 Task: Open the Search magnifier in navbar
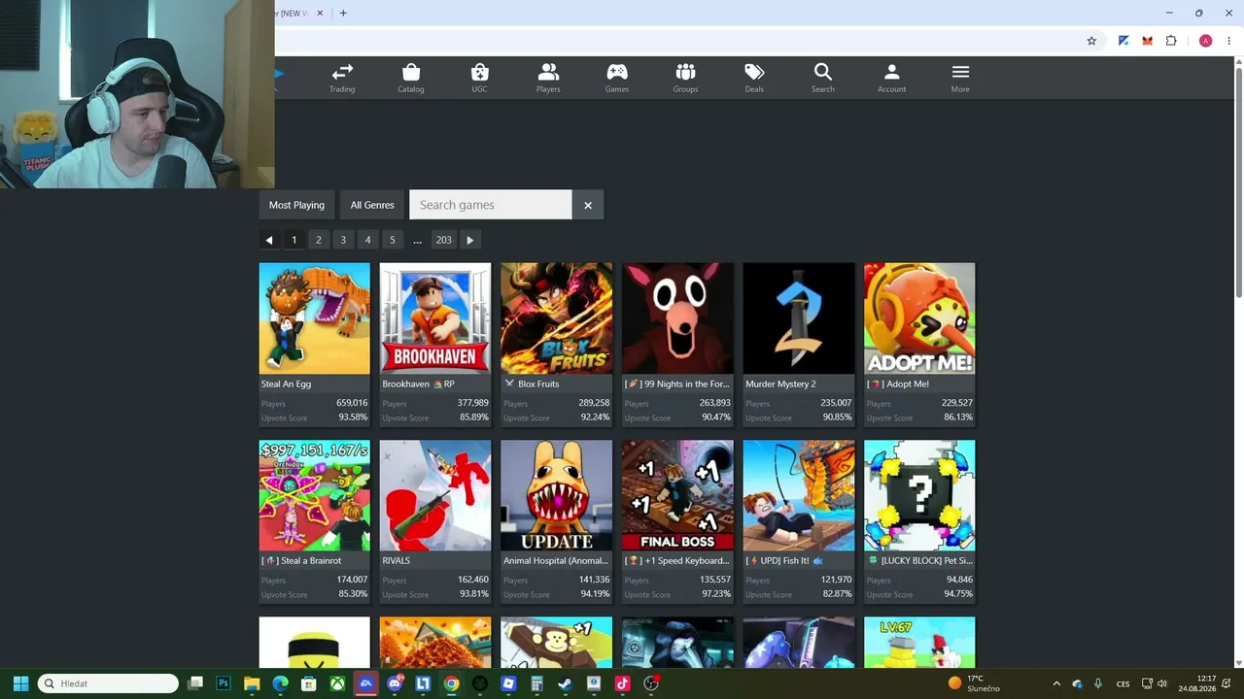tap(823, 78)
